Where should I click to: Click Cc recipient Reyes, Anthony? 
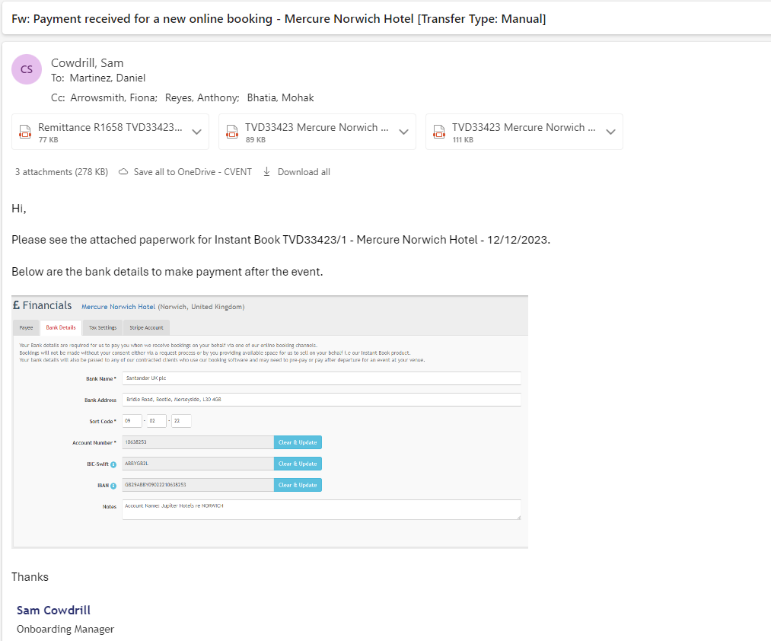pos(202,97)
